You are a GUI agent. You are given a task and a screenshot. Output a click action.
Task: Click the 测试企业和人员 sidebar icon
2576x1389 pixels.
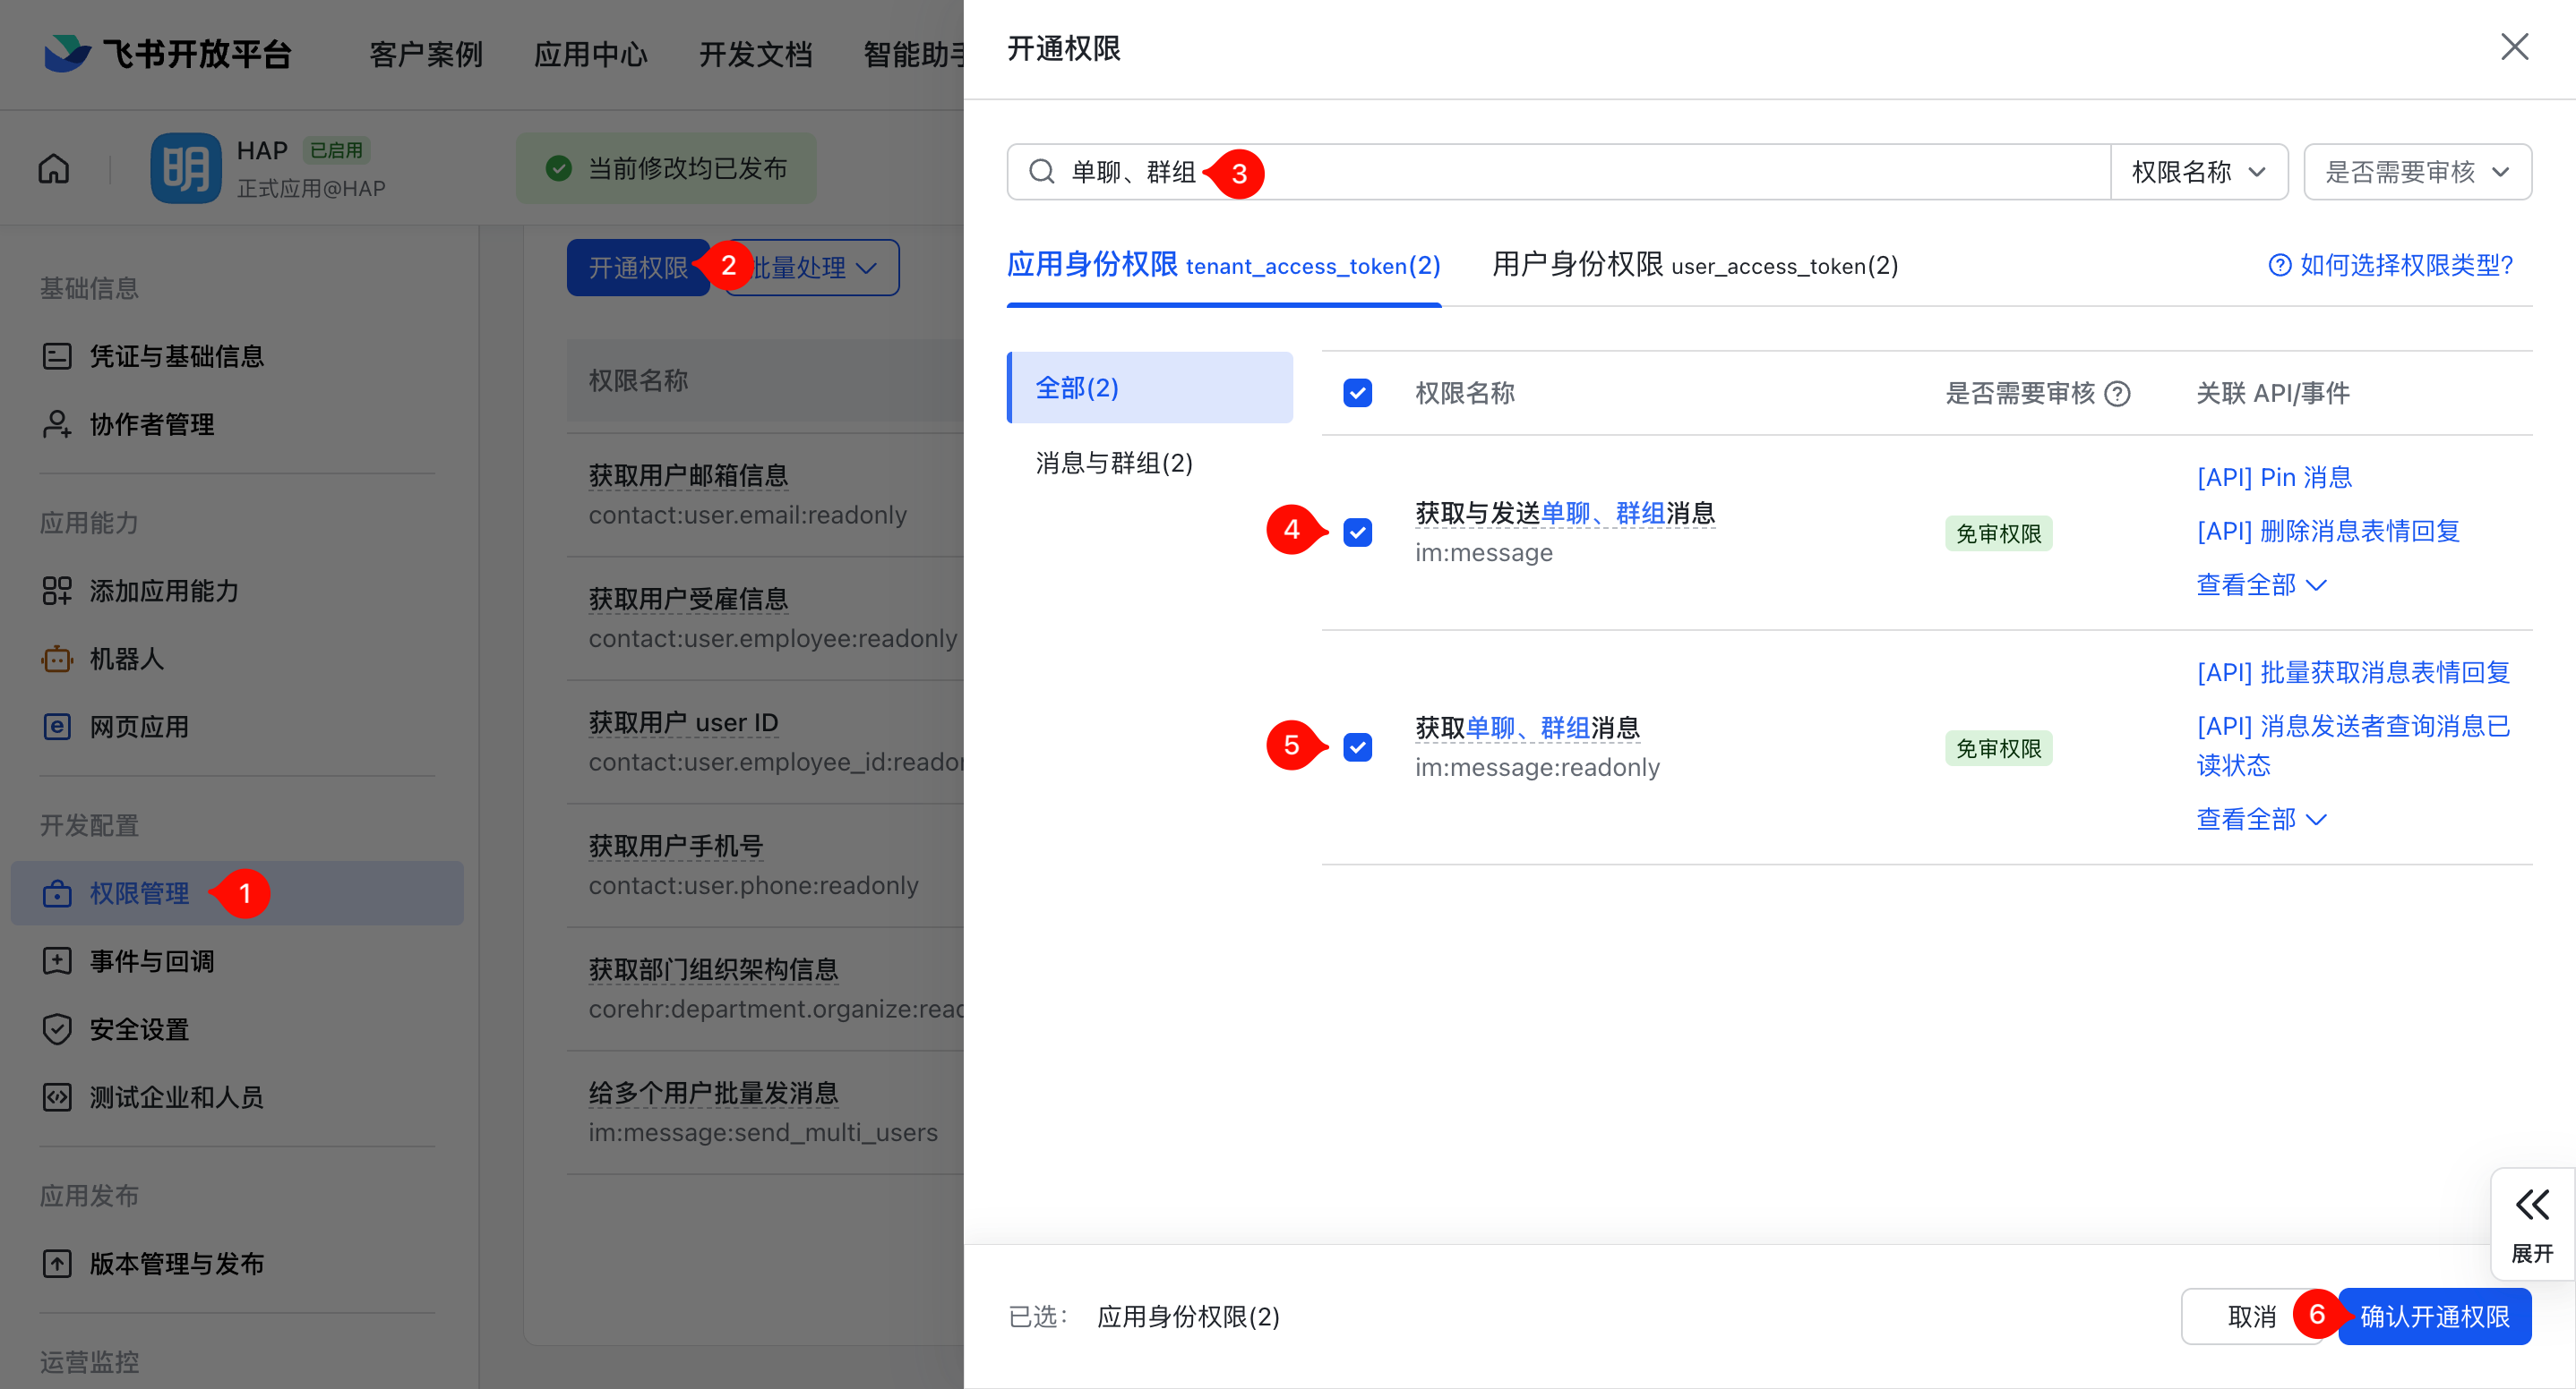(x=57, y=1097)
